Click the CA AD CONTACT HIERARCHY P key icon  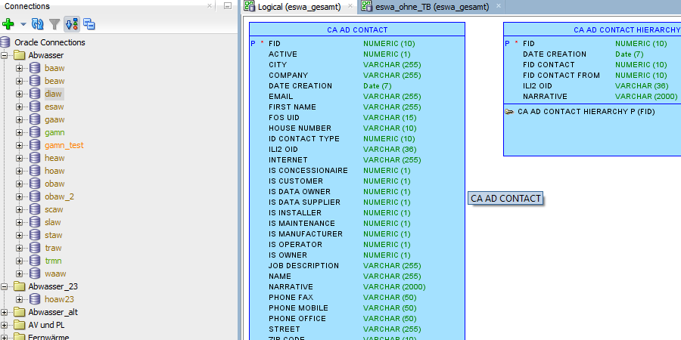pos(508,111)
